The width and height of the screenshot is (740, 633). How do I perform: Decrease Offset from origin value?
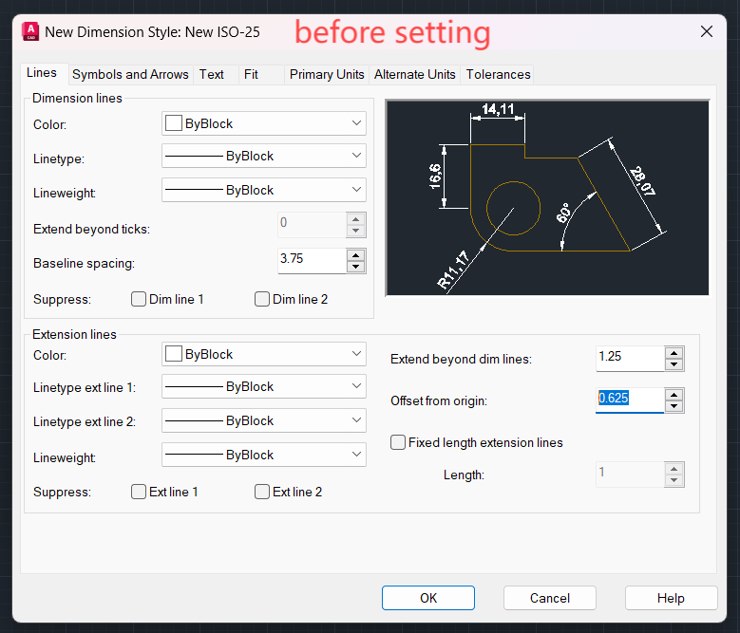(x=674, y=406)
